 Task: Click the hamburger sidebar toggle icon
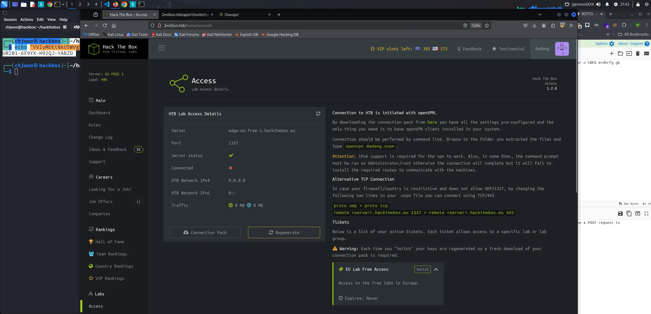[x=161, y=48]
